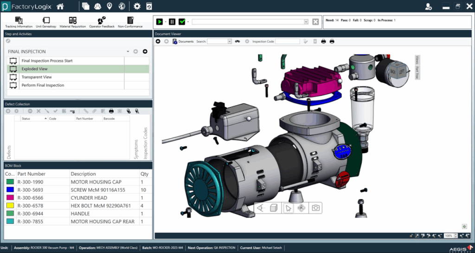Click the Non-Conformance icon

pos(130,20)
